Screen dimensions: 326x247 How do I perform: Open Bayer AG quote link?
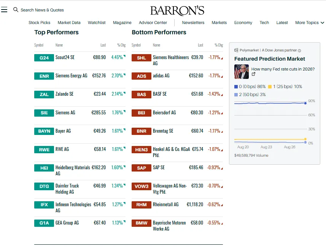pos(63,131)
